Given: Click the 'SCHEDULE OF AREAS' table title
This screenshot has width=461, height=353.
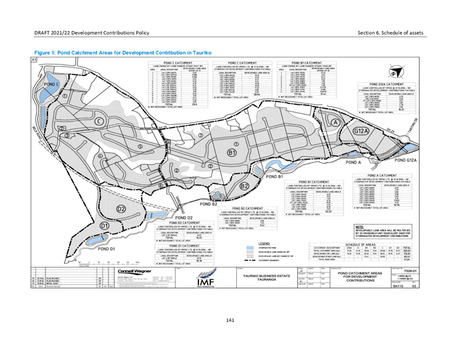Looking at the screenshot, I should [360, 244].
